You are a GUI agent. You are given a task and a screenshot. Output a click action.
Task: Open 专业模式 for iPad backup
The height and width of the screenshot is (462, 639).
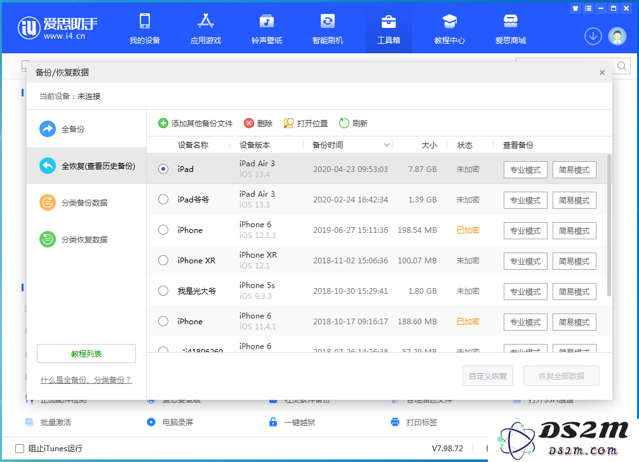(525, 169)
